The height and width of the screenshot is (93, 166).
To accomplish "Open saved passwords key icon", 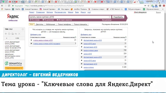I will pos(145,6).
